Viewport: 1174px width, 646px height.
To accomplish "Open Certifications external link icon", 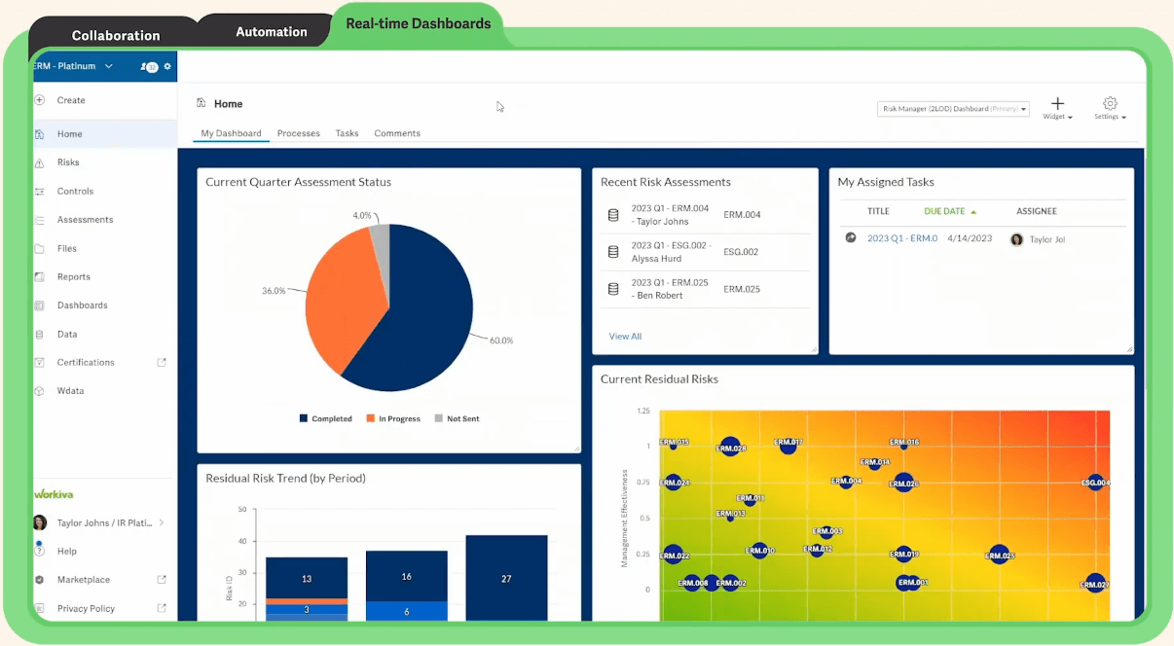I will pyautogui.click(x=162, y=362).
